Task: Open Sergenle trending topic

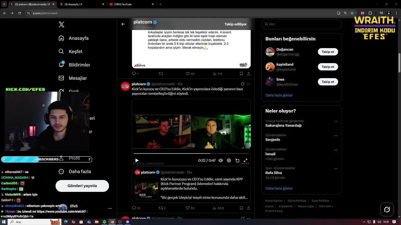Action: (273, 140)
